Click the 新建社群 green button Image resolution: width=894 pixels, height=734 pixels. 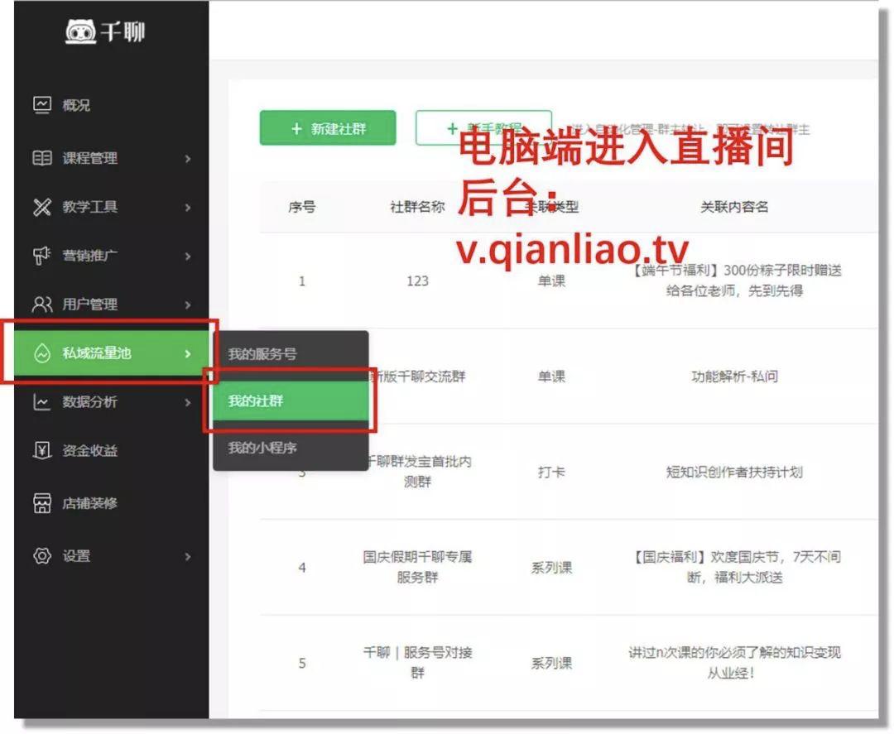click(328, 128)
